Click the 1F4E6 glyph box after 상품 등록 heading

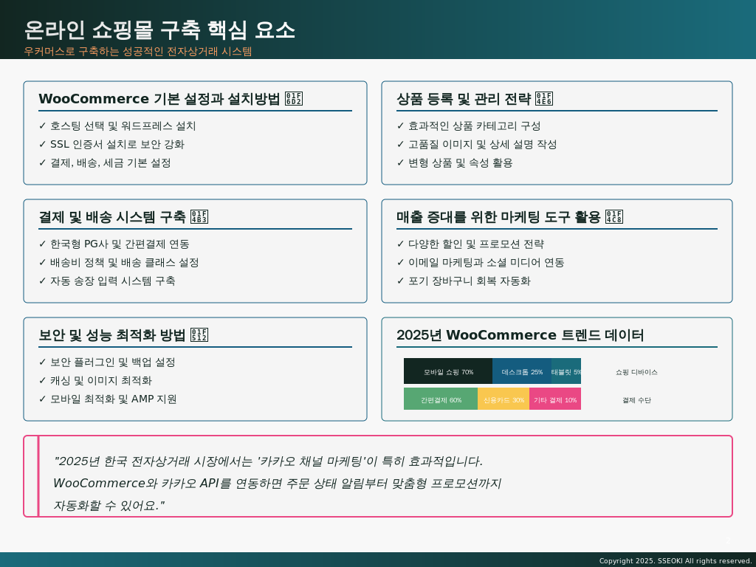pyautogui.click(x=544, y=98)
